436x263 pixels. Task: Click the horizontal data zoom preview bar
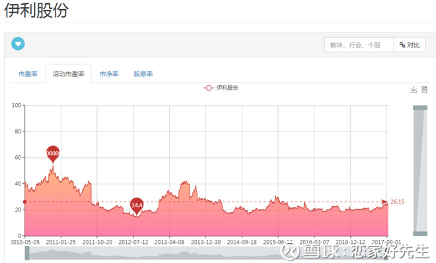point(206,253)
